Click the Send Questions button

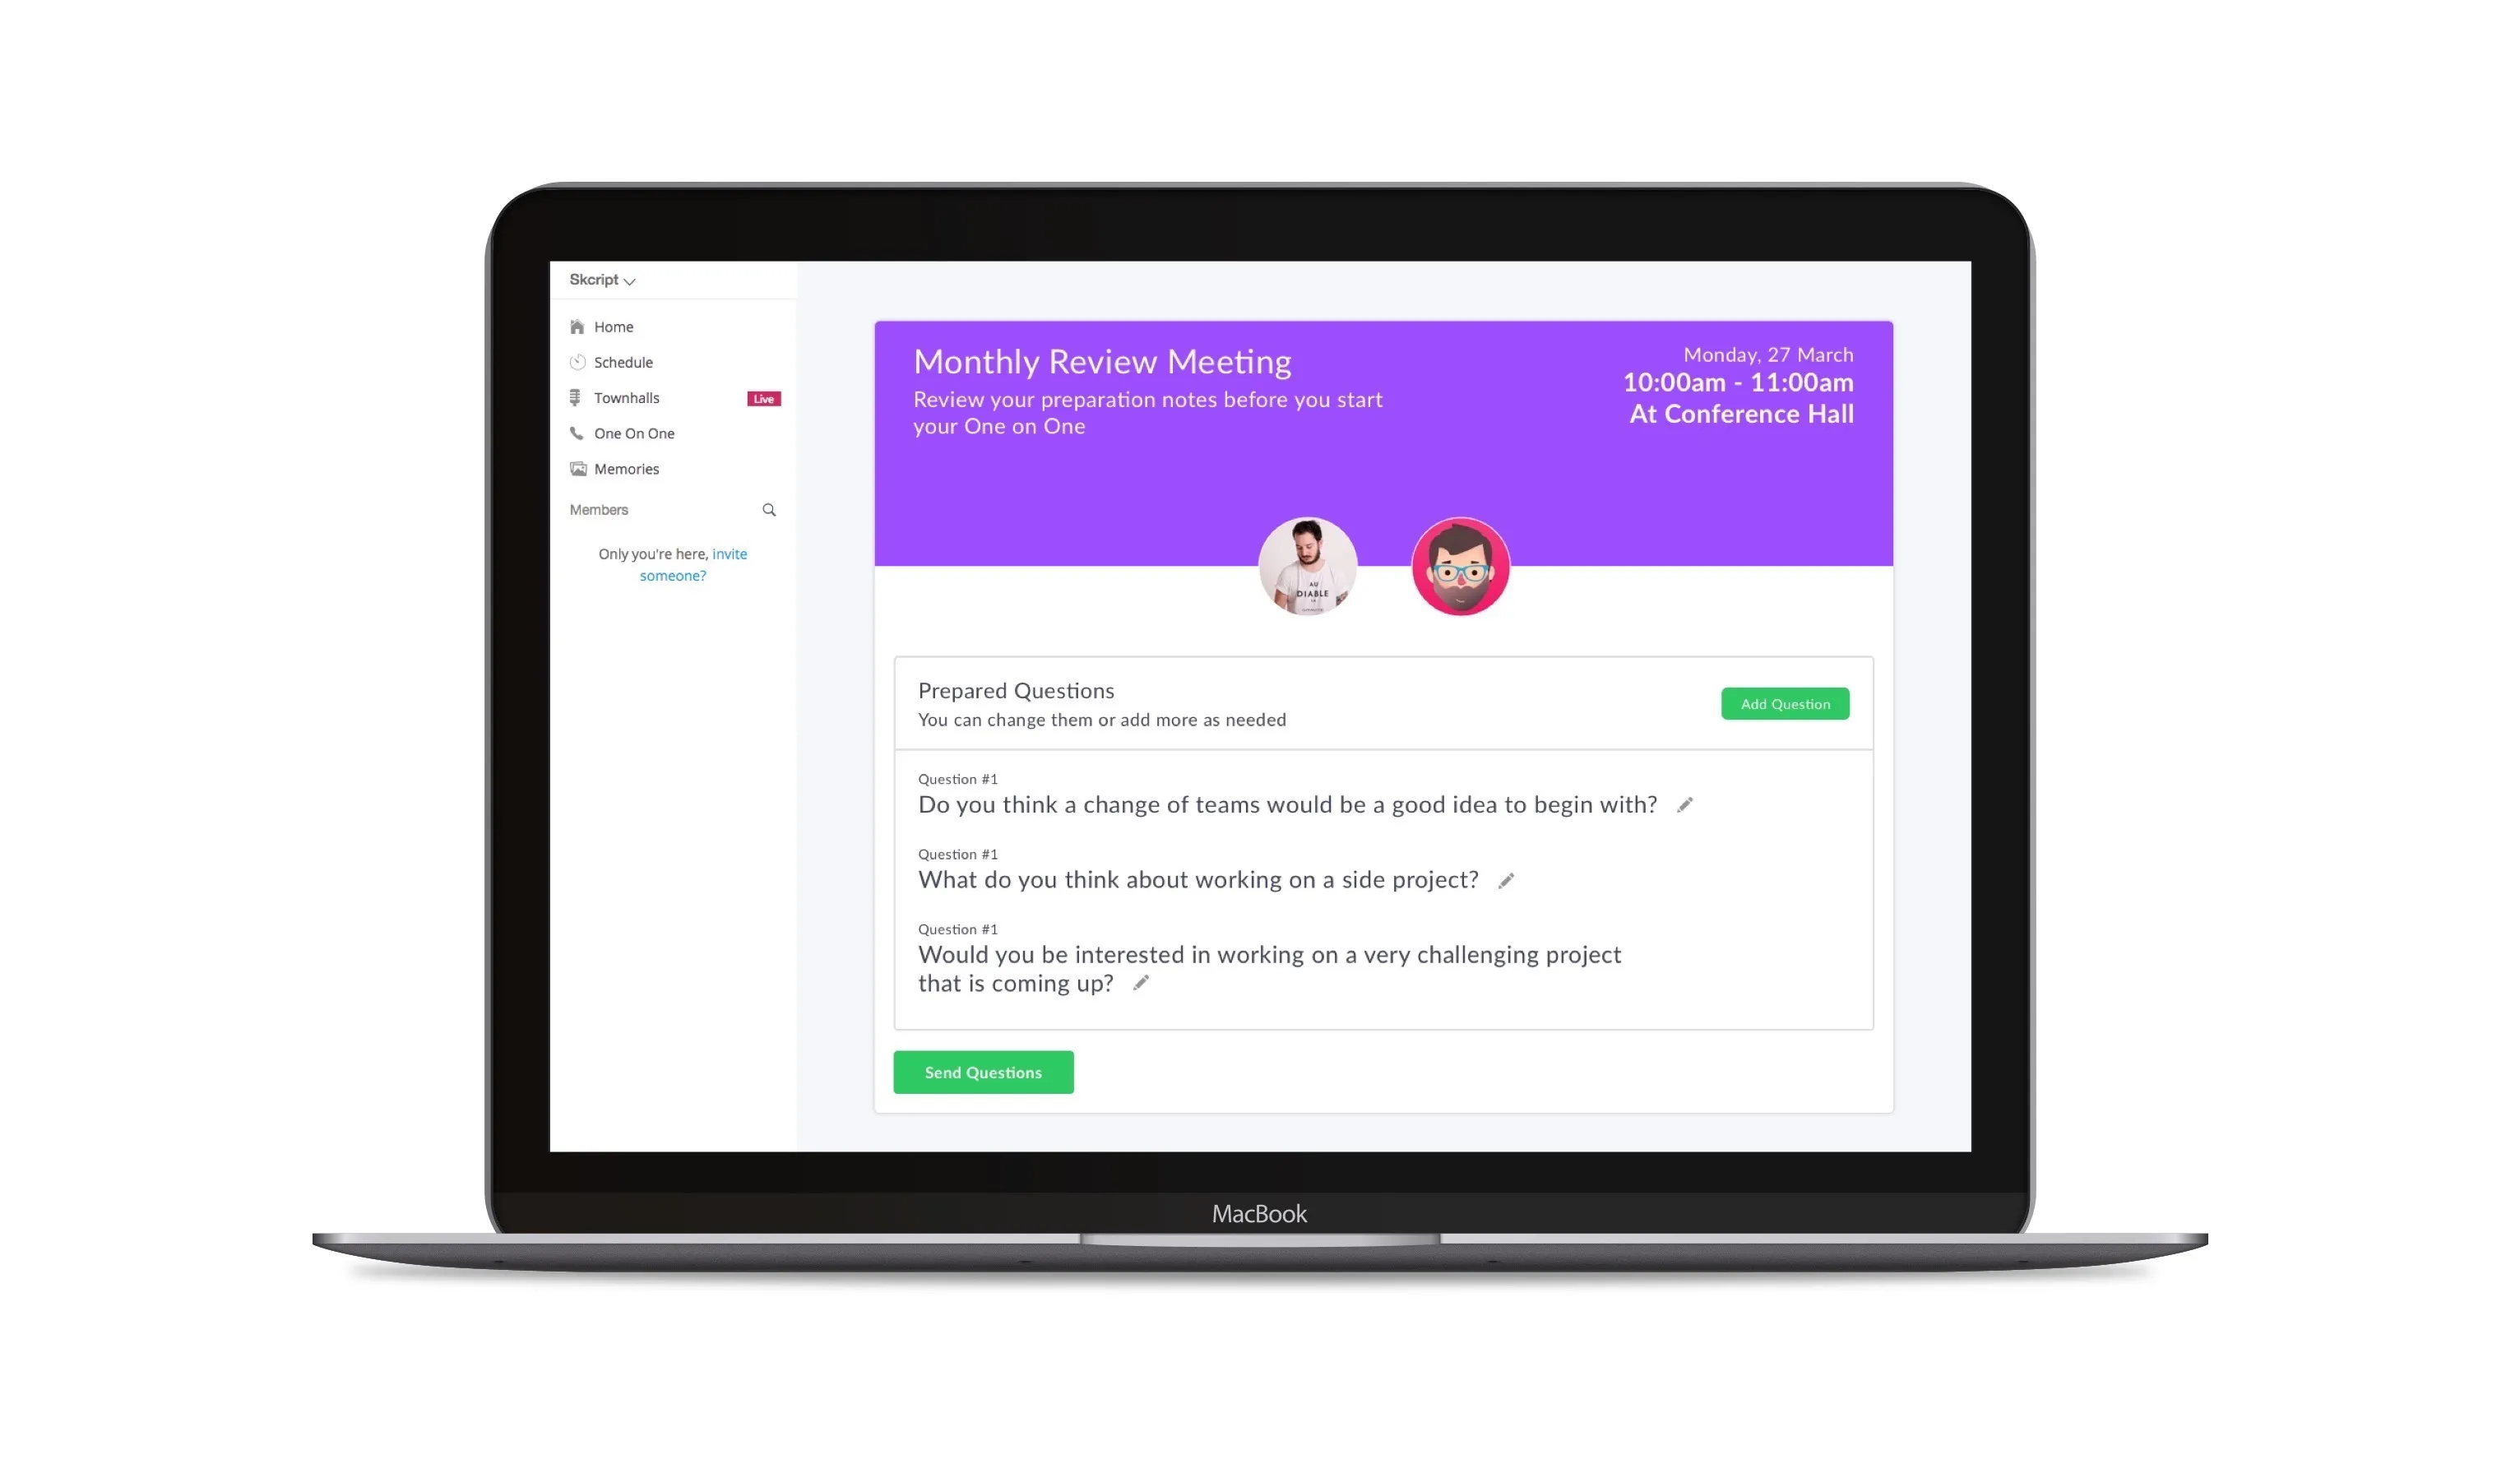(983, 1072)
